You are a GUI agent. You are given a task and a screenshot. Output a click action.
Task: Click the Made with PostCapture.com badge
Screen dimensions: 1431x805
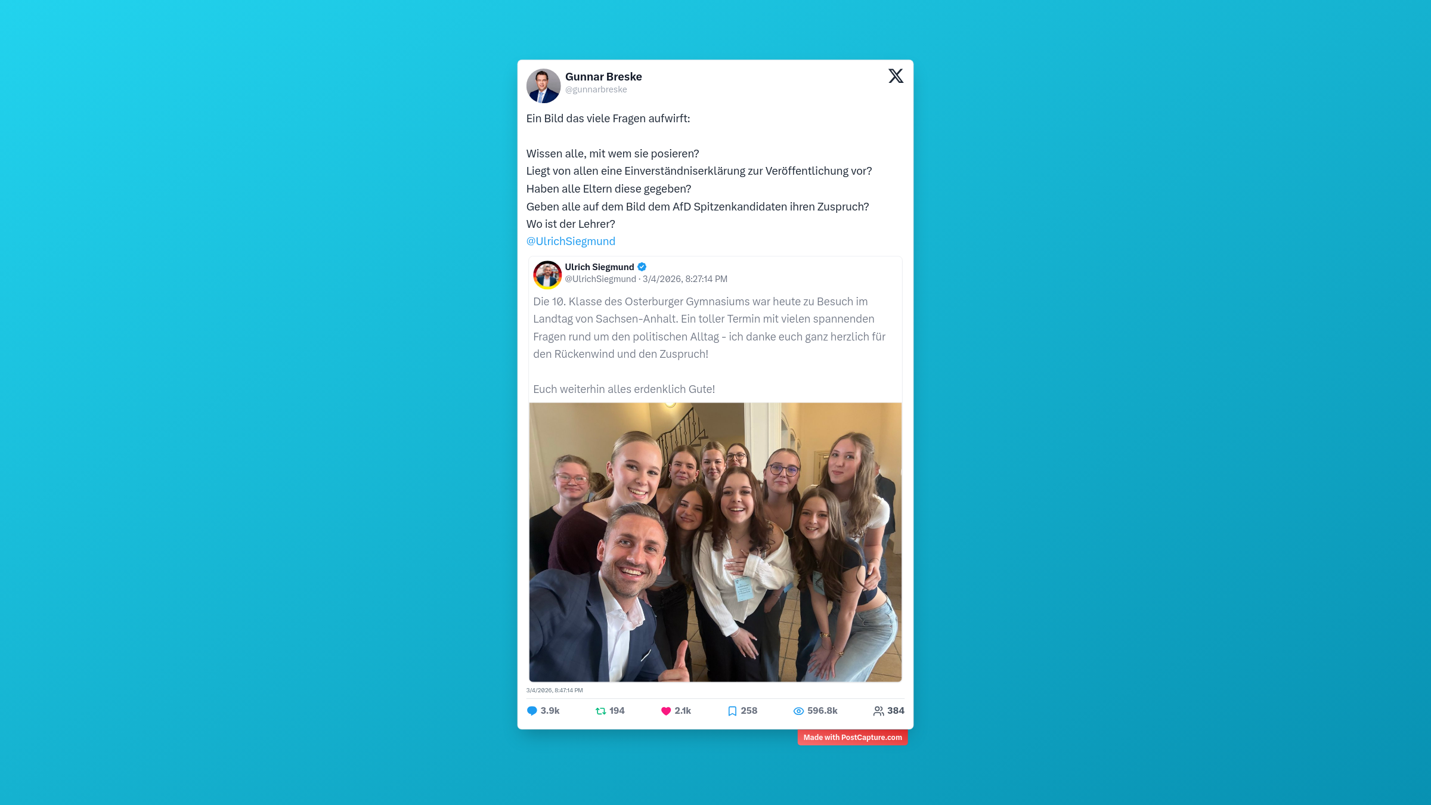(853, 738)
